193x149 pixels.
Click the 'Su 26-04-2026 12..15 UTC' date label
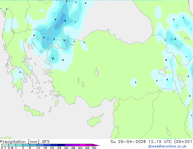point(142,142)
